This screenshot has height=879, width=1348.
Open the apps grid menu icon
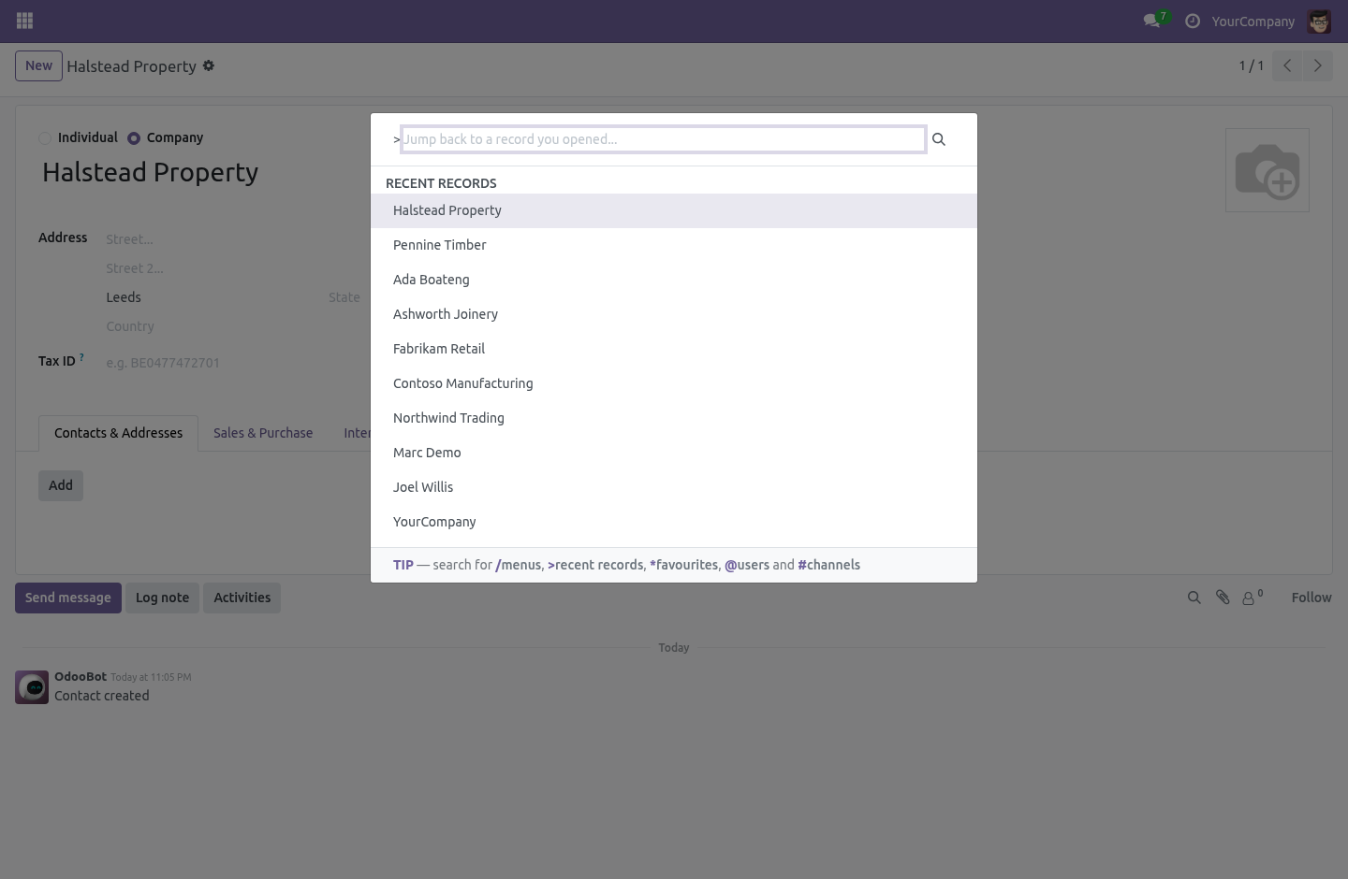tap(25, 21)
